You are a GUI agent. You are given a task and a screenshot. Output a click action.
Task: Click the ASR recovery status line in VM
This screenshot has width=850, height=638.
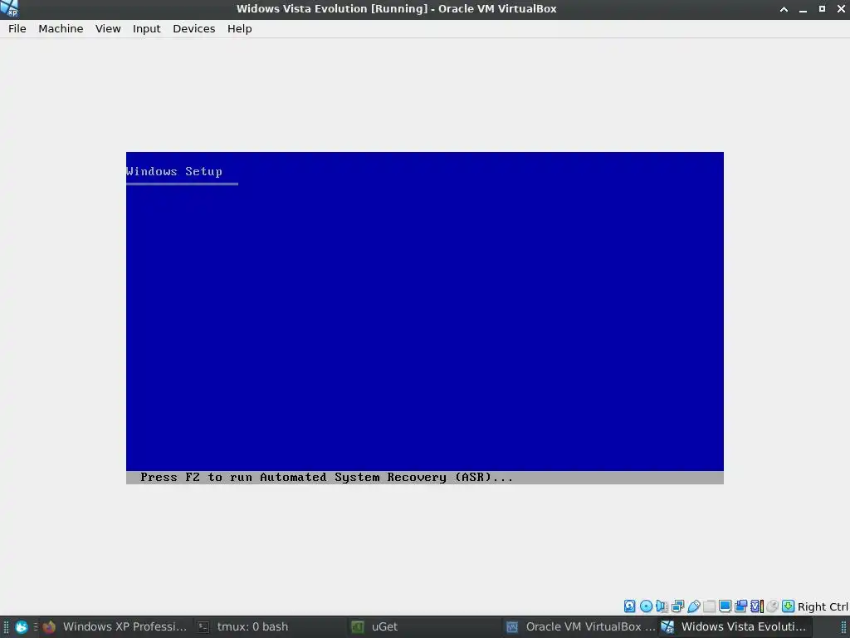(425, 478)
